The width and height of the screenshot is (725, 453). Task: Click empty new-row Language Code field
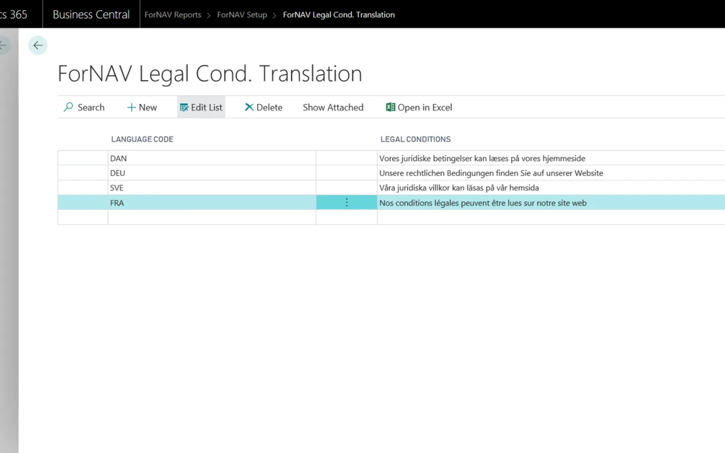[x=212, y=217]
